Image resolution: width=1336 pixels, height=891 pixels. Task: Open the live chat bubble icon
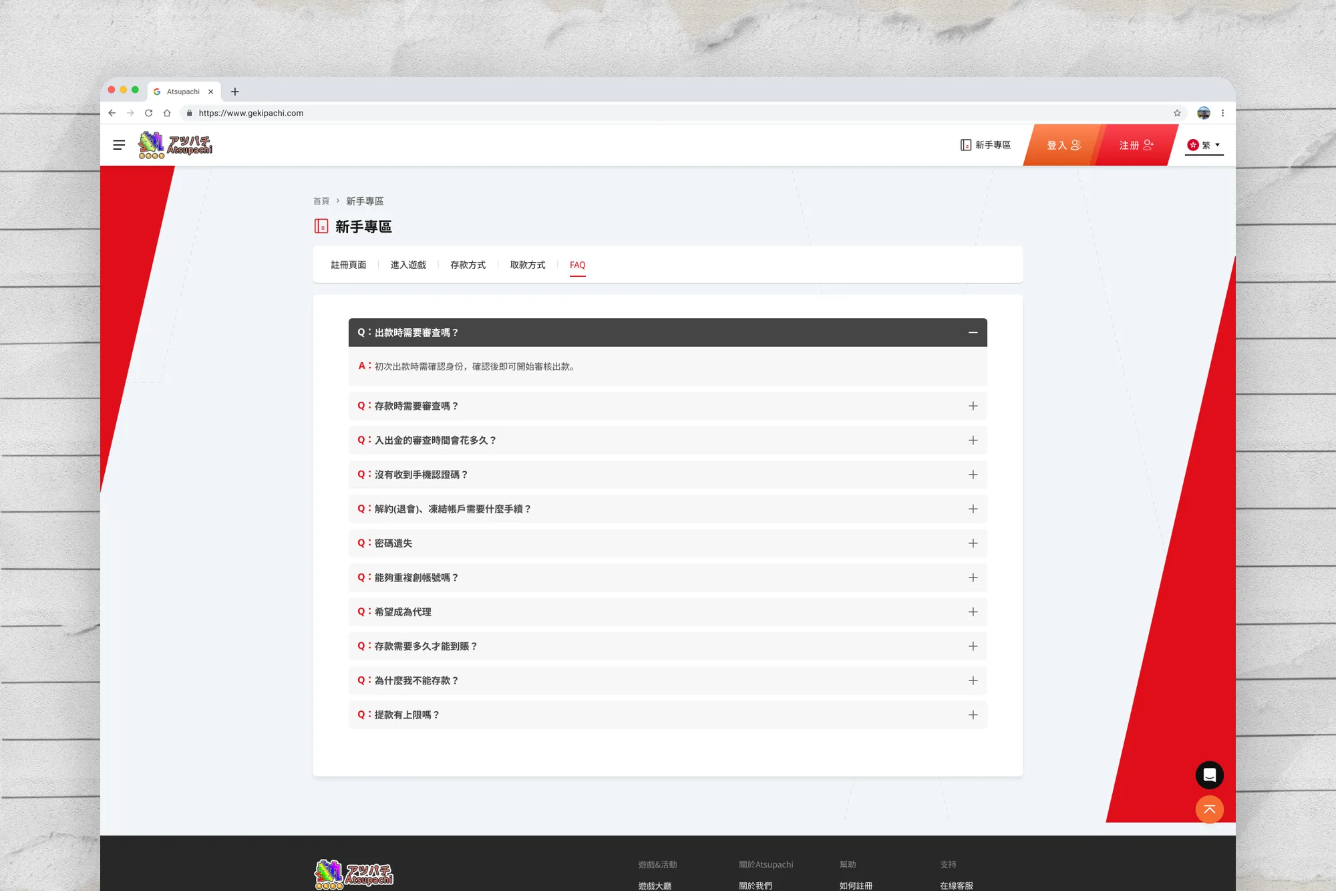tap(1209, 775)
